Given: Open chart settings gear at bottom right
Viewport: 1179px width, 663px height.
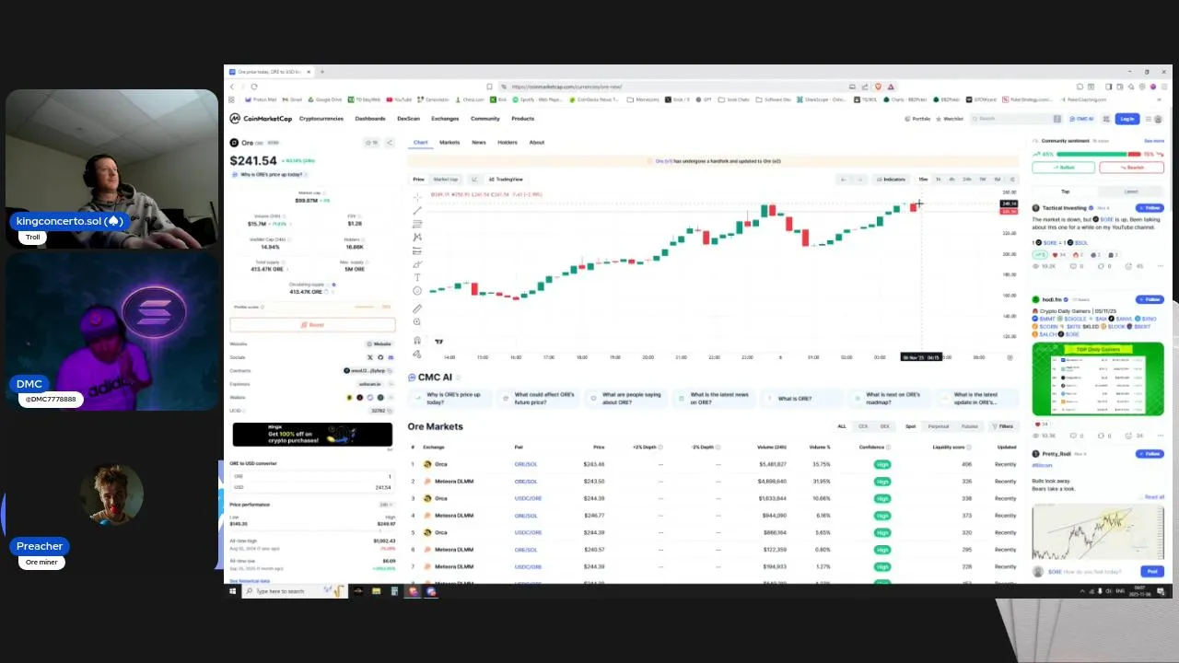Looking at the screenshot, I should tap(1010, 357).
